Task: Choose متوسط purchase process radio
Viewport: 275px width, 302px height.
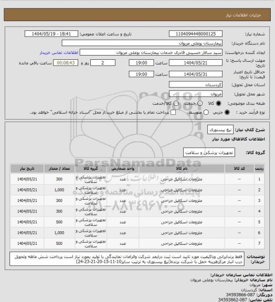Action: pos(206,112)
